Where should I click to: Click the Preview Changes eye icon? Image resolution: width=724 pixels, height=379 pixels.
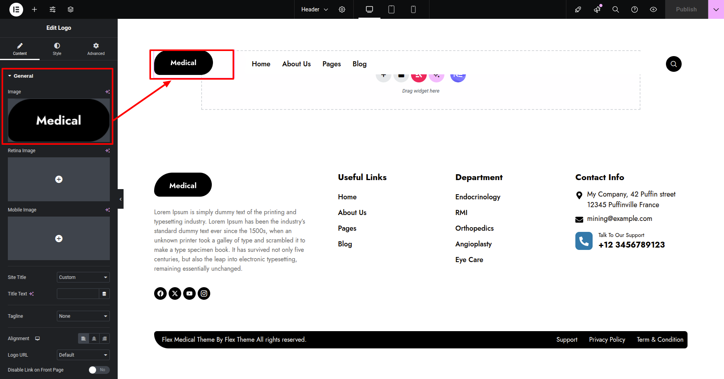pos(653,9)
